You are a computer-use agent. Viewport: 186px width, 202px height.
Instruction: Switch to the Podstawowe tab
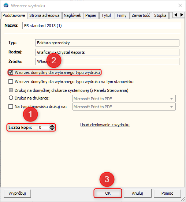[x=14, y=15]
